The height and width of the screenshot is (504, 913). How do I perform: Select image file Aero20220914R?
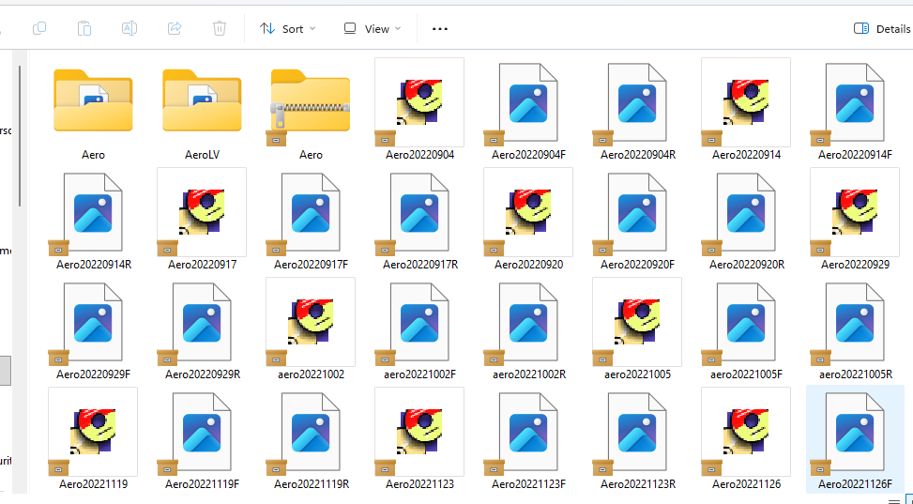tap(93, 221)
